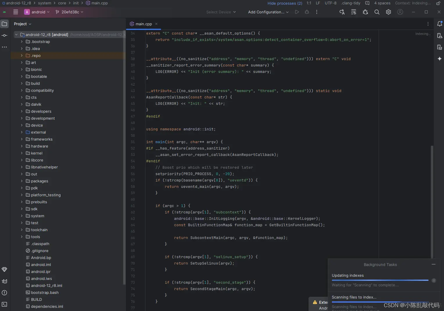This screenshot has height=311, width=444.
Task: Open the Profiler (bug with arrow) icon
Action: 365,12
